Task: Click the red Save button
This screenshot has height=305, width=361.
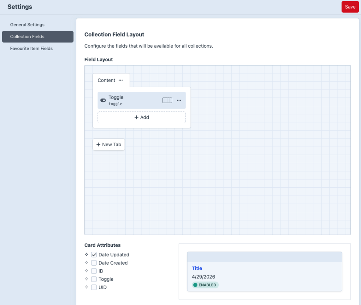Action: click(350, 7)
